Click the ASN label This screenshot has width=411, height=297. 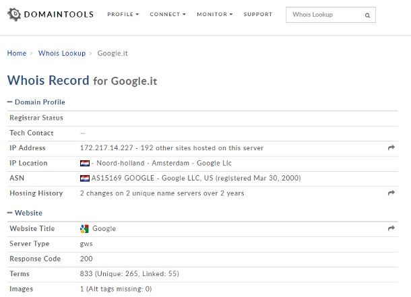[17, 178]
